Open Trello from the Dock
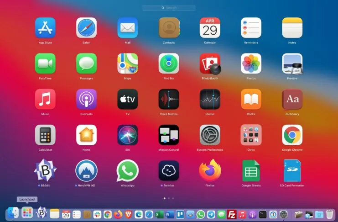The image size is (338, 222). click(x=180, y=214)
